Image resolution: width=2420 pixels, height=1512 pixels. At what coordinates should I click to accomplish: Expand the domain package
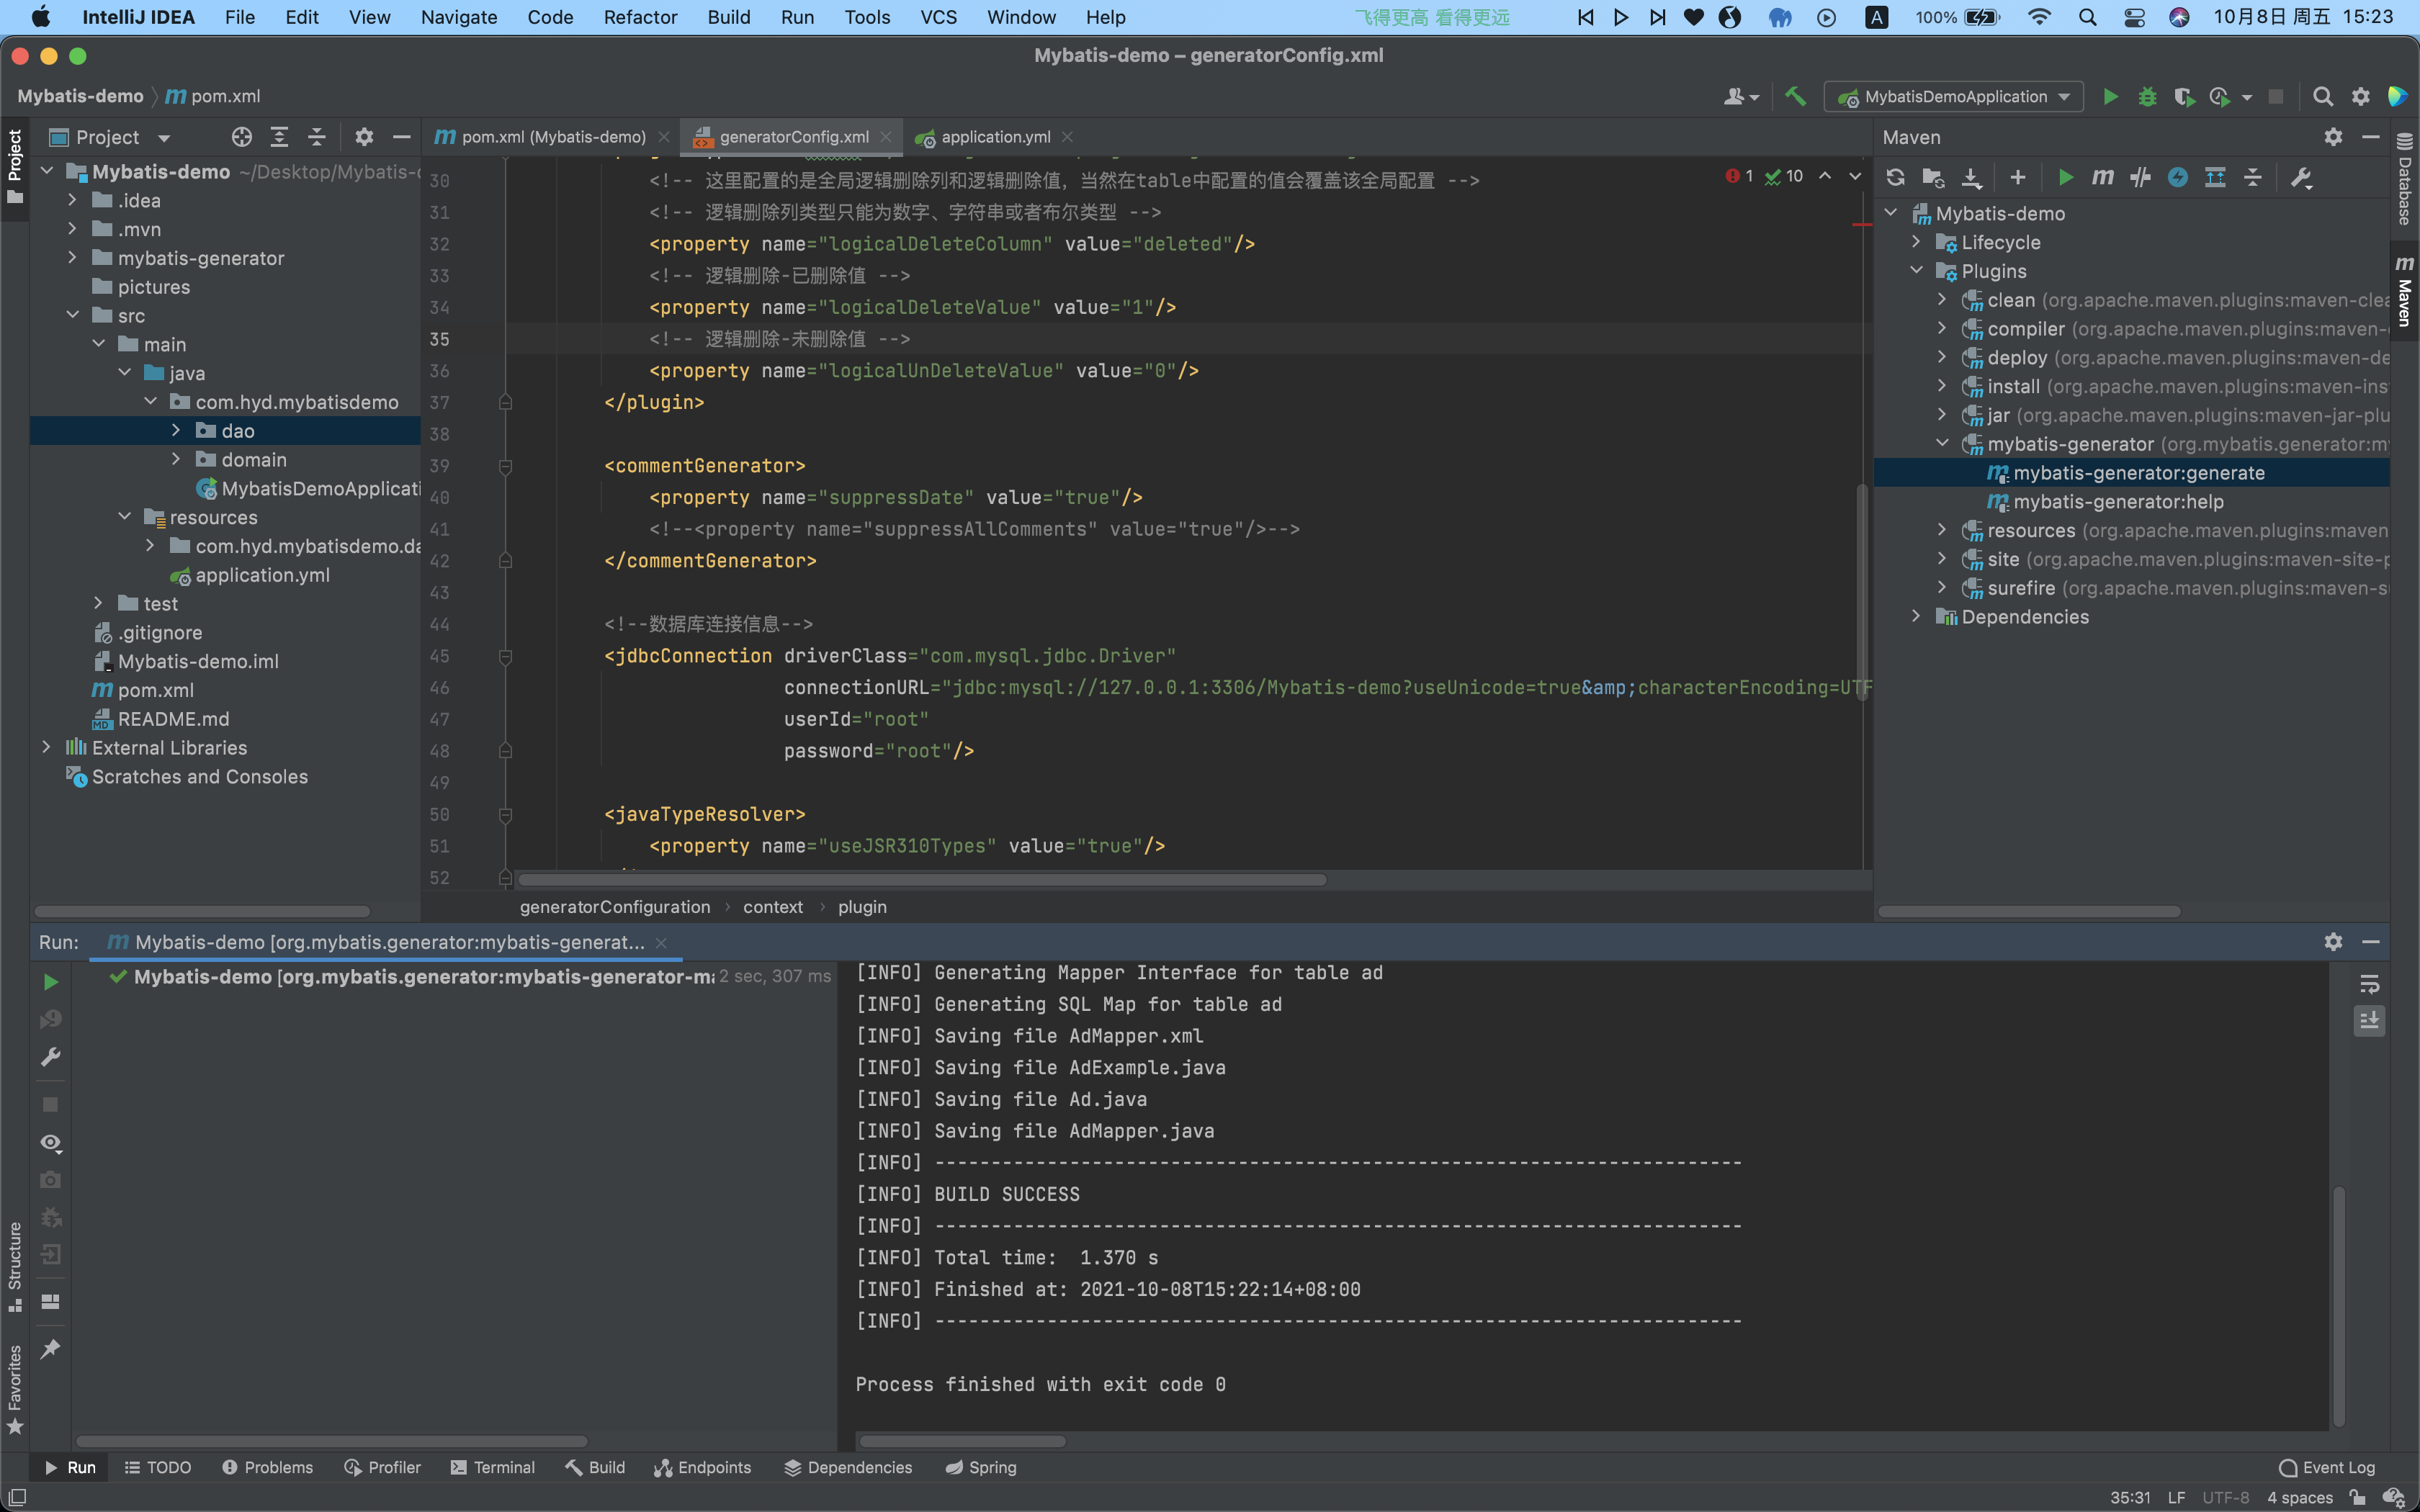(x=176, y=459)
